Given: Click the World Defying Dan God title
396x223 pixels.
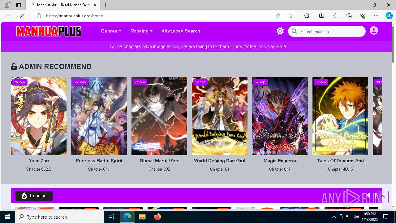Looking at the screenshot, I should [220, 161].
